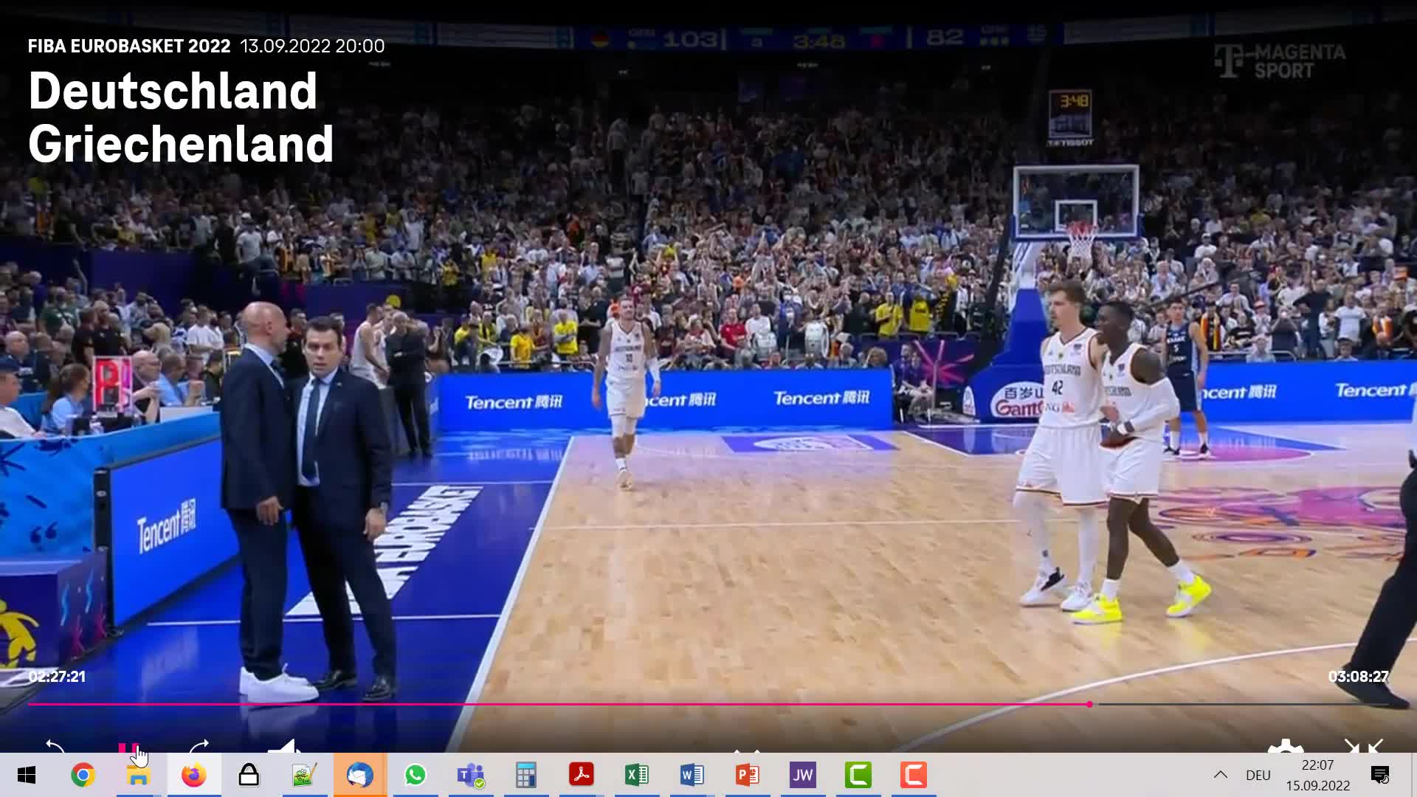Launch Firefox from the taskbar

tap(193, 775)
